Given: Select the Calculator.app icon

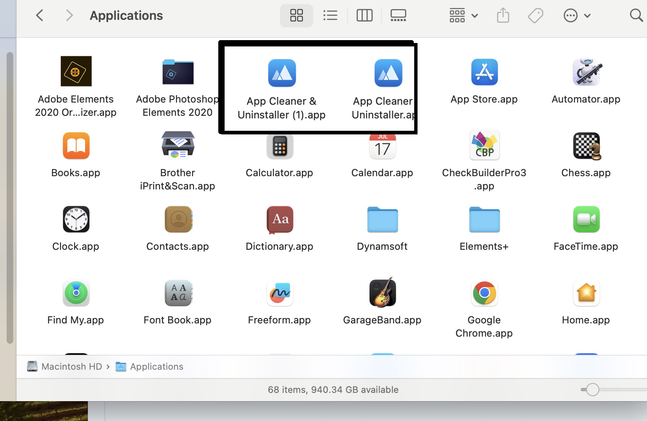Looking at the screenshot, I should tap(280, 146).
